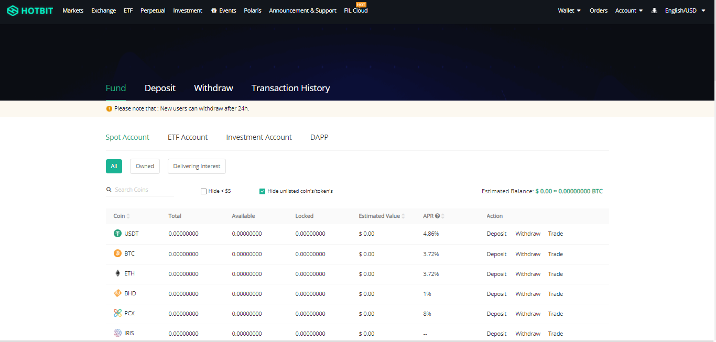The image size is (716, 342).
Task: Click Deposit in the PCX row
Action: tap(496, 314)
